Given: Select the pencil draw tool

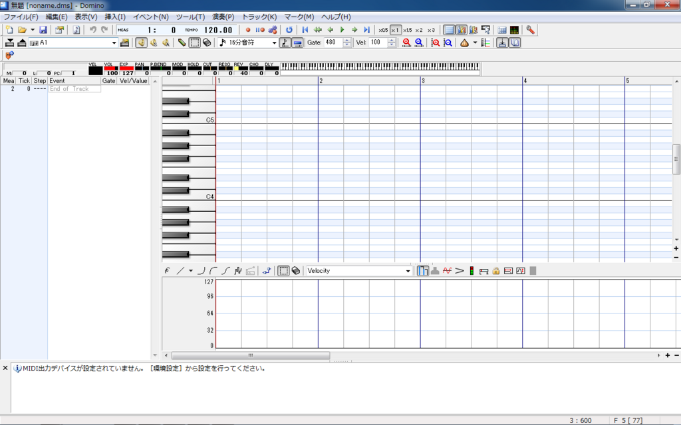Looking at the screenshot, I should [x=182, y=42].
